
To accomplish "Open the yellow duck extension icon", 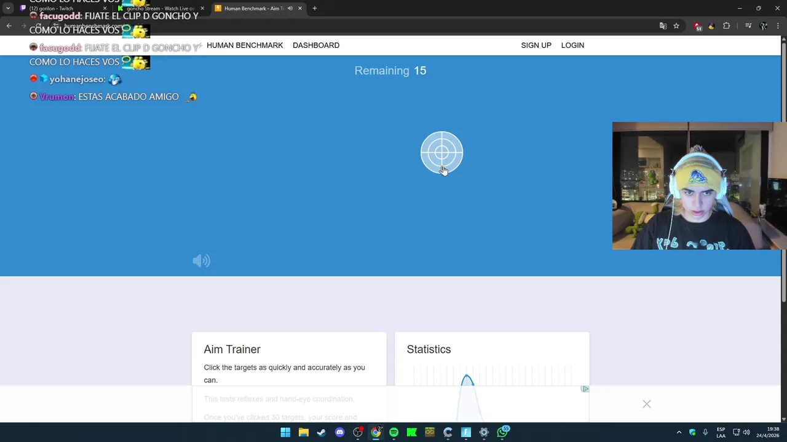I will click(x=711, y=26).
